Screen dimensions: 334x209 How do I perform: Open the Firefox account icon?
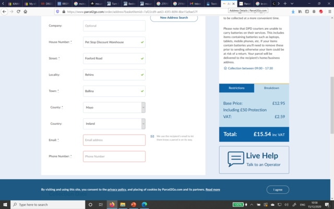coord(314,11)
